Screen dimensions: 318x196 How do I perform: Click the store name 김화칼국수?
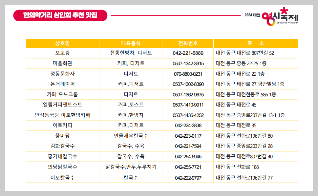click(x=62, y=146)
